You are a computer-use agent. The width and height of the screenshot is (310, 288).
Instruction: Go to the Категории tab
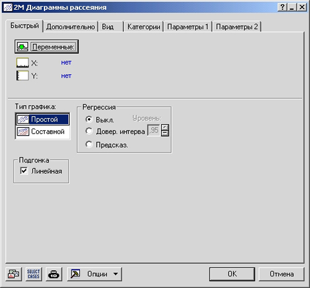[144, 27]
